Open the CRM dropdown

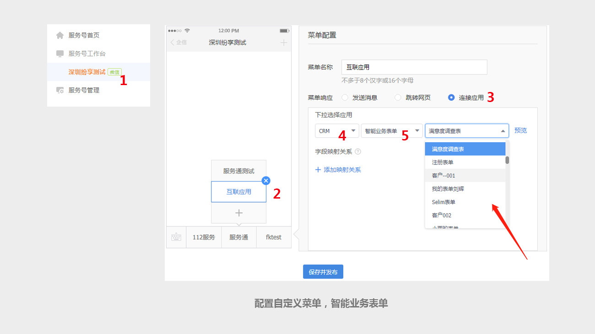coord(337,131)
